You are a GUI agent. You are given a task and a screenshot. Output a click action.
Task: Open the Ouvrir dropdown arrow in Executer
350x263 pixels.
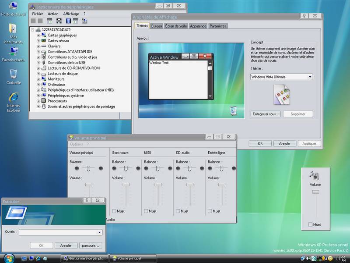coord(100,232)
